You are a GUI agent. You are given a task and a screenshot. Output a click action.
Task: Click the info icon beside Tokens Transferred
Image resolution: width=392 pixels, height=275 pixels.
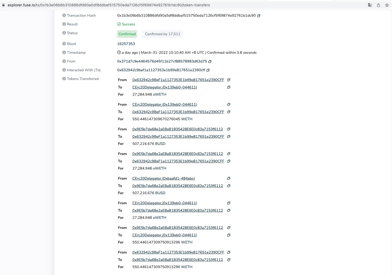click(64, 79)
